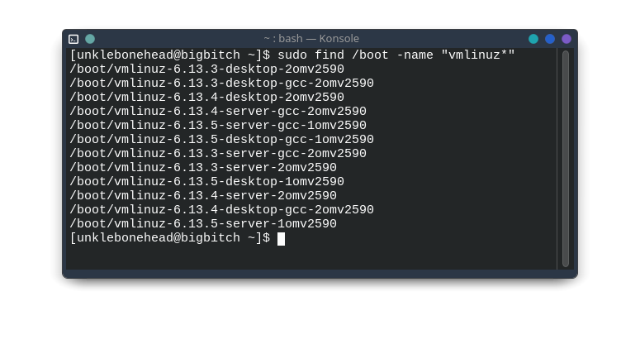Click the vmlinuz-6.13.3-server-gcc-2omv2590 line
The height and width of the screenshot is (349, 640).
point(218,154)
